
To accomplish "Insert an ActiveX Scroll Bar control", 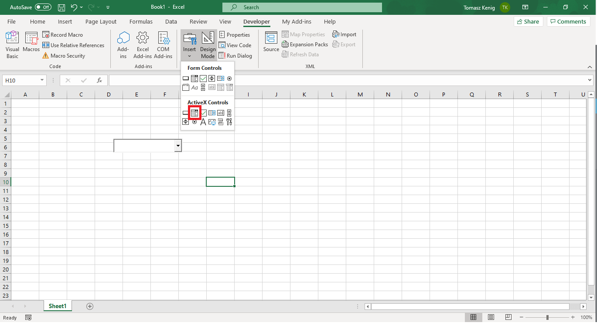I will (x=229, y=113).
